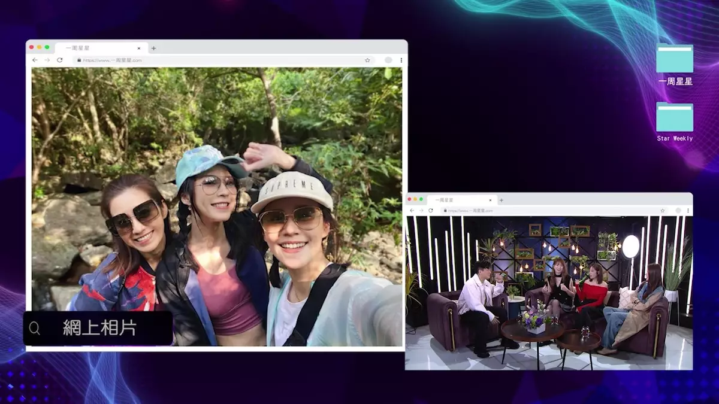Select the 一周星星 tab in the small browser window

click(449, 201)
